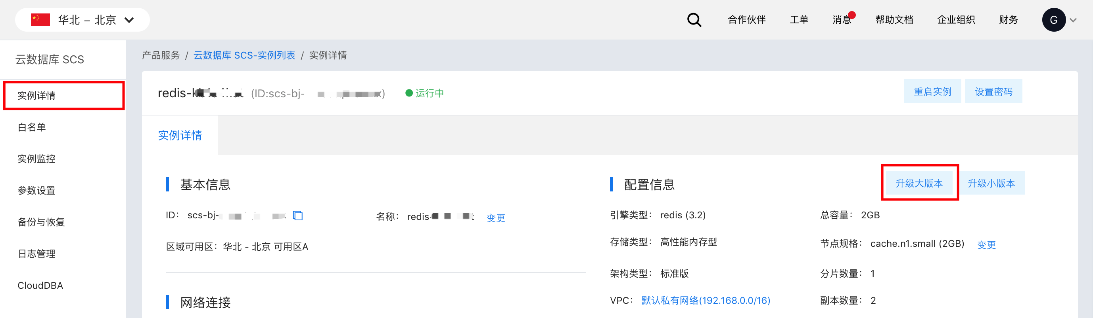Open CloudDBA in the sidebar
The image size is (1093, 318).
tap(40, 286)
